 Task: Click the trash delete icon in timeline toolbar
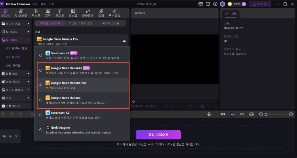tap(20, 114)
